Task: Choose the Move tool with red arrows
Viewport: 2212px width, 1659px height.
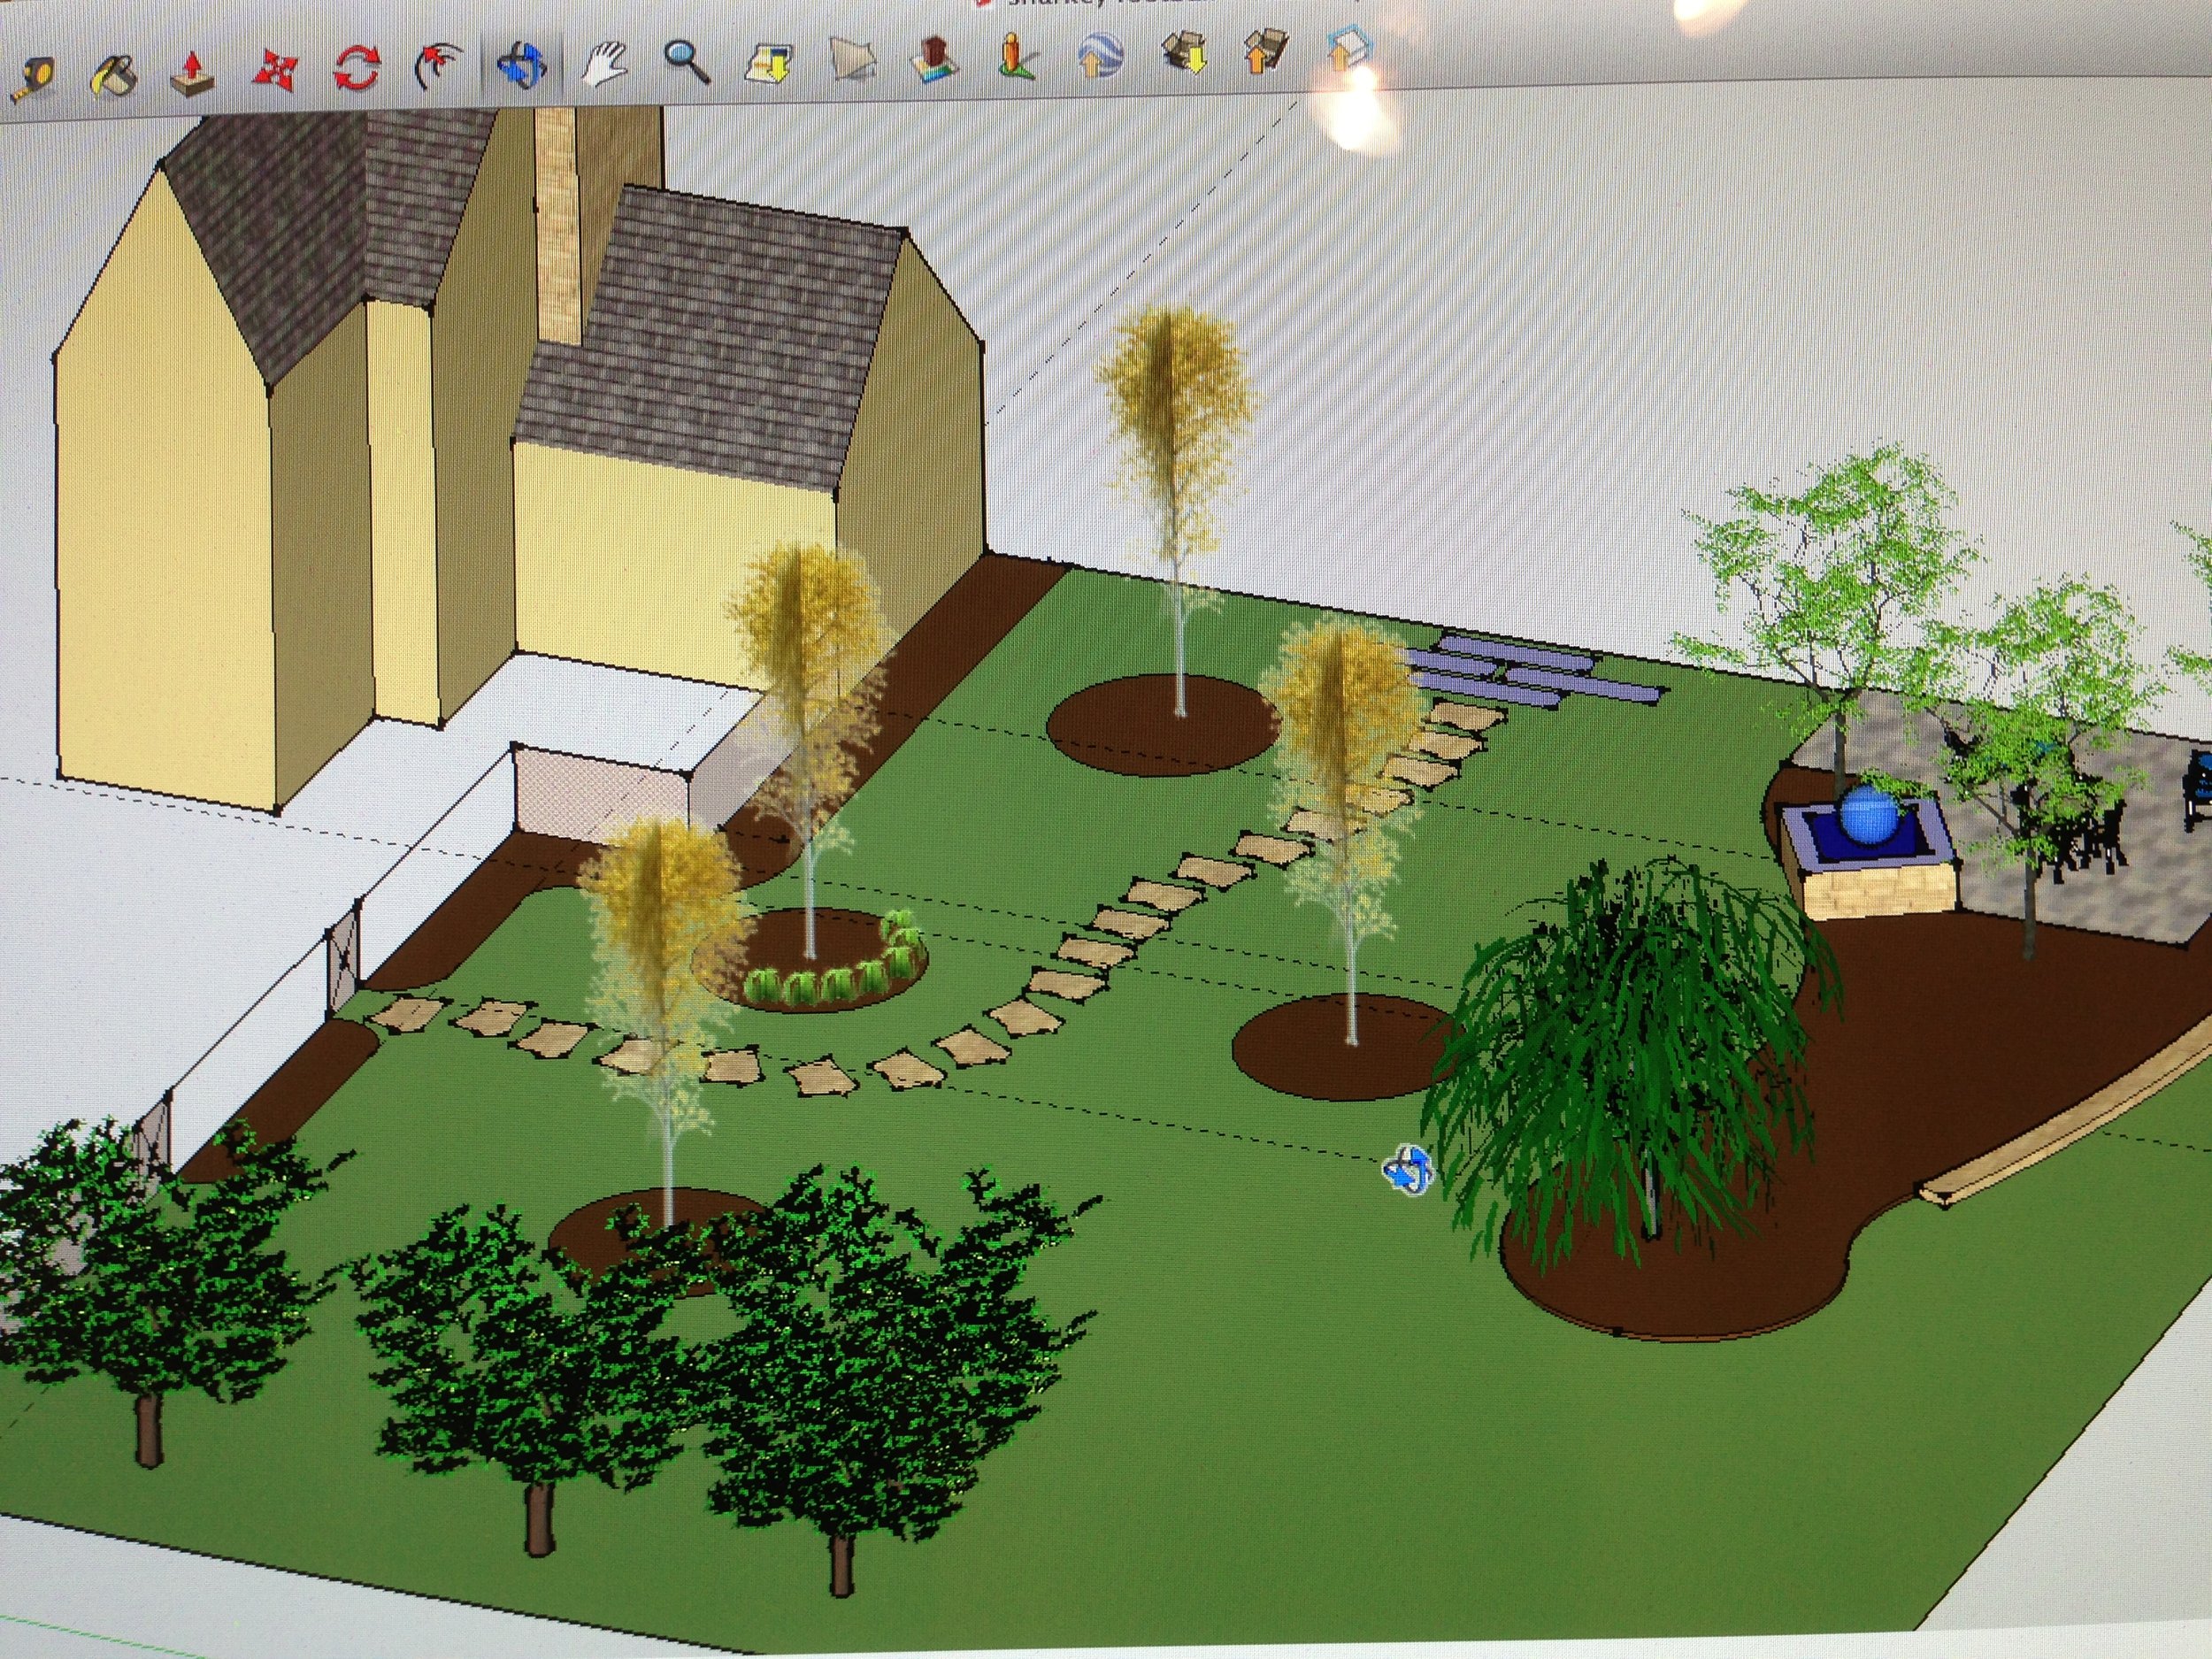Action: point(275,71)
